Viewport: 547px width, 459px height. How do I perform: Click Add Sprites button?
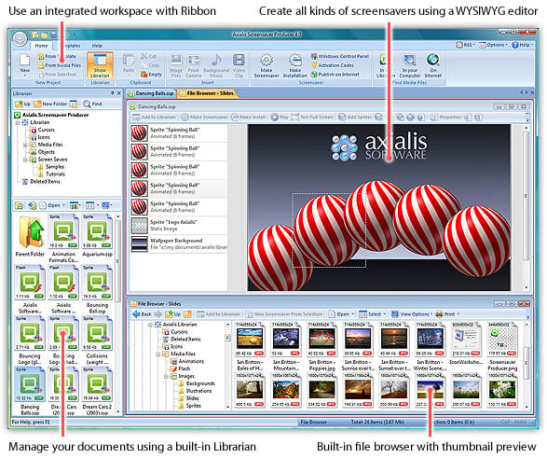pos(355,118)
